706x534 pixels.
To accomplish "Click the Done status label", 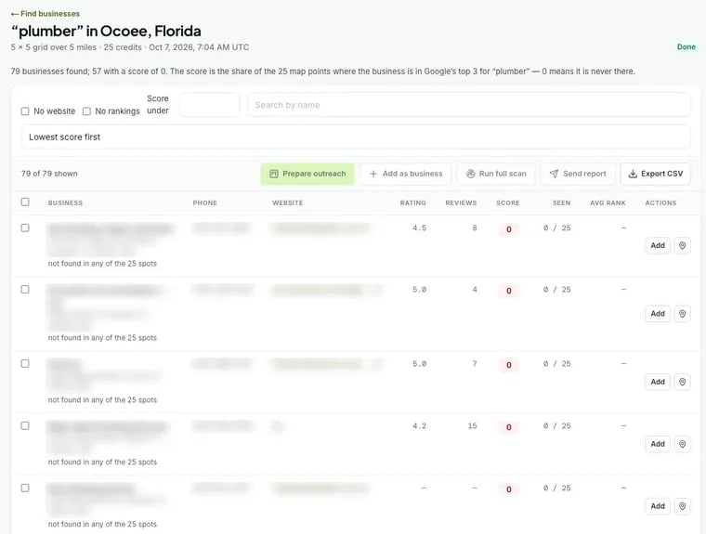I will coord(686,46).
